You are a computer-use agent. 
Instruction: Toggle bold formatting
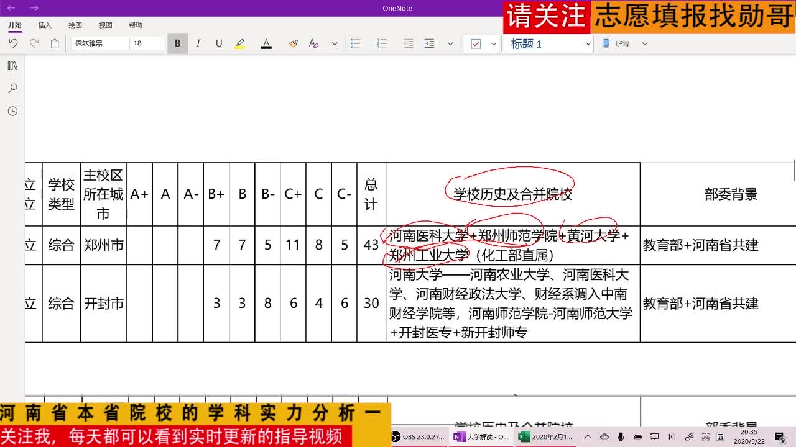tap(177, 43)
